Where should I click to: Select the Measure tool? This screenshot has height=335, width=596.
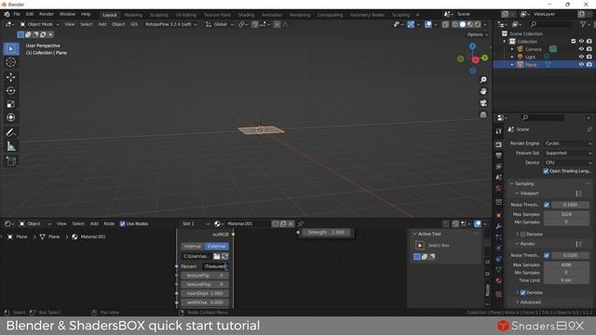11,146
